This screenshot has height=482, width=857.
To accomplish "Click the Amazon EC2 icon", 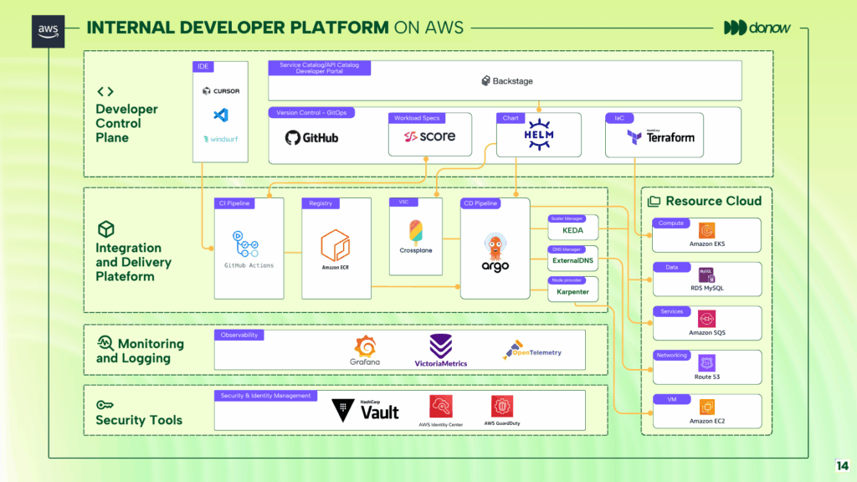I will tap(706, 408).
